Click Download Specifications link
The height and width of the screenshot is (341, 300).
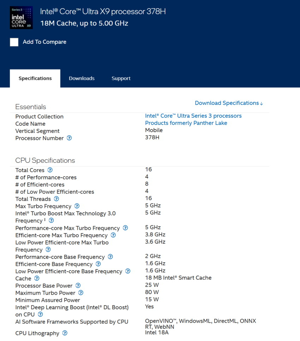[x=229, y=103]
